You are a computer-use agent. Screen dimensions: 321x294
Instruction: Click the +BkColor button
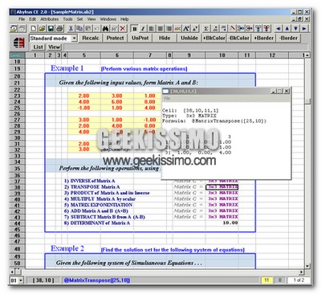tap(214, 38)
